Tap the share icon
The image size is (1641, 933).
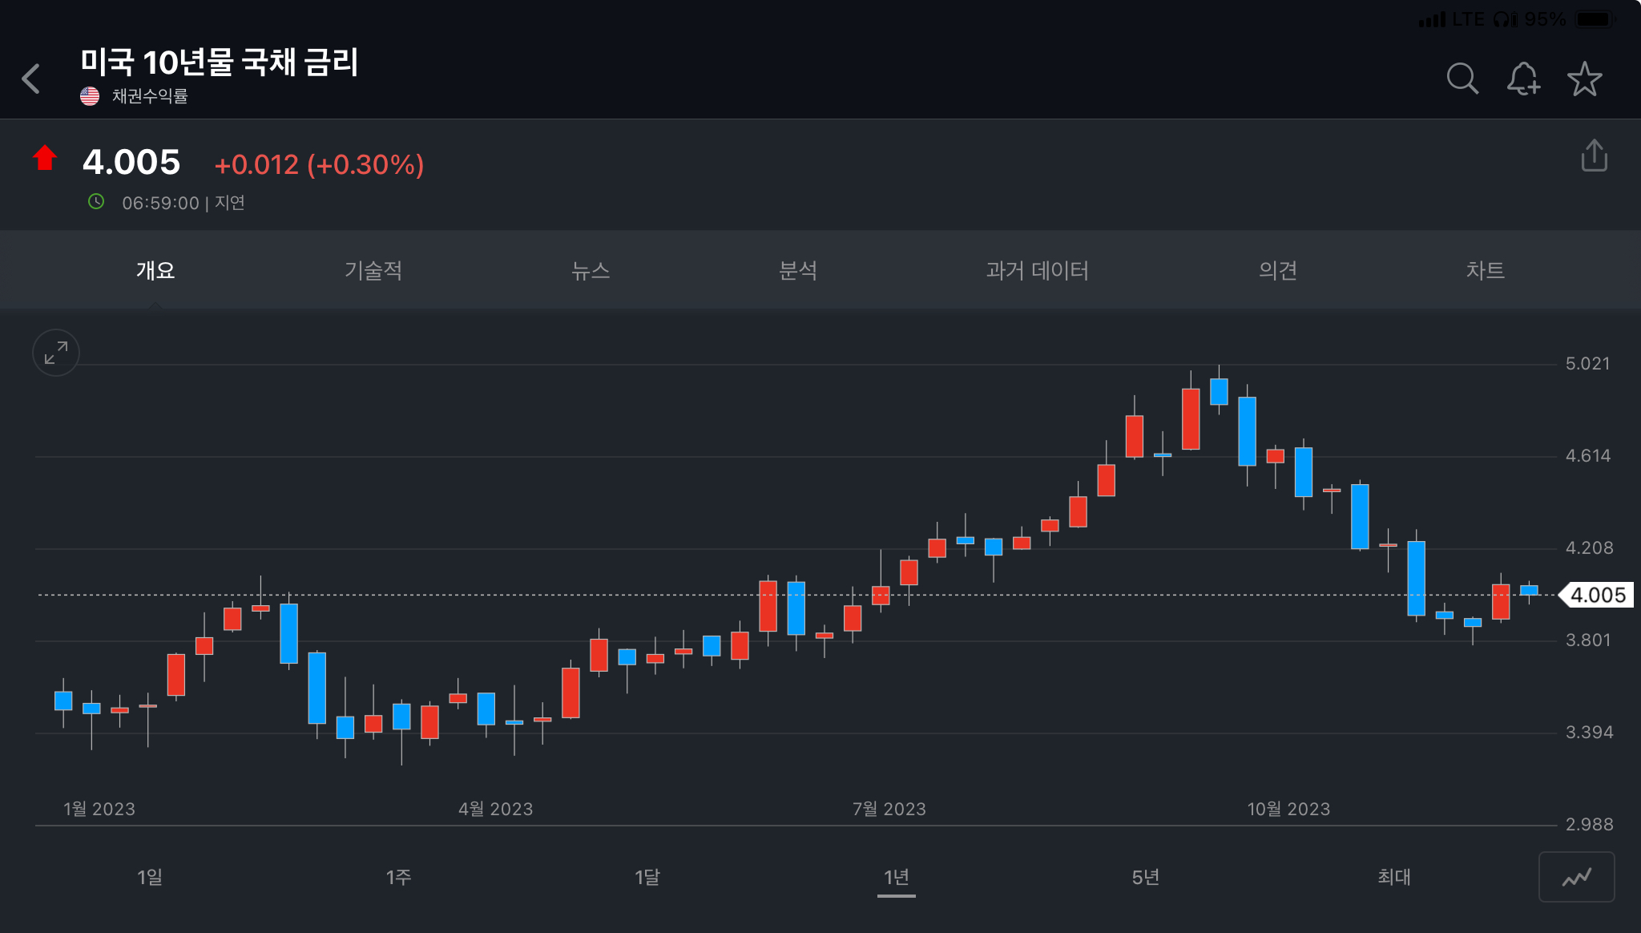coord(1594,155)
